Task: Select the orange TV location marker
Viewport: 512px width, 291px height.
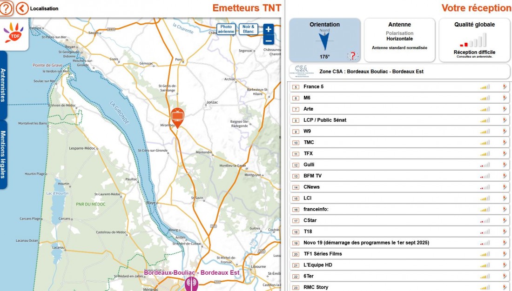Action: point(177,118)
